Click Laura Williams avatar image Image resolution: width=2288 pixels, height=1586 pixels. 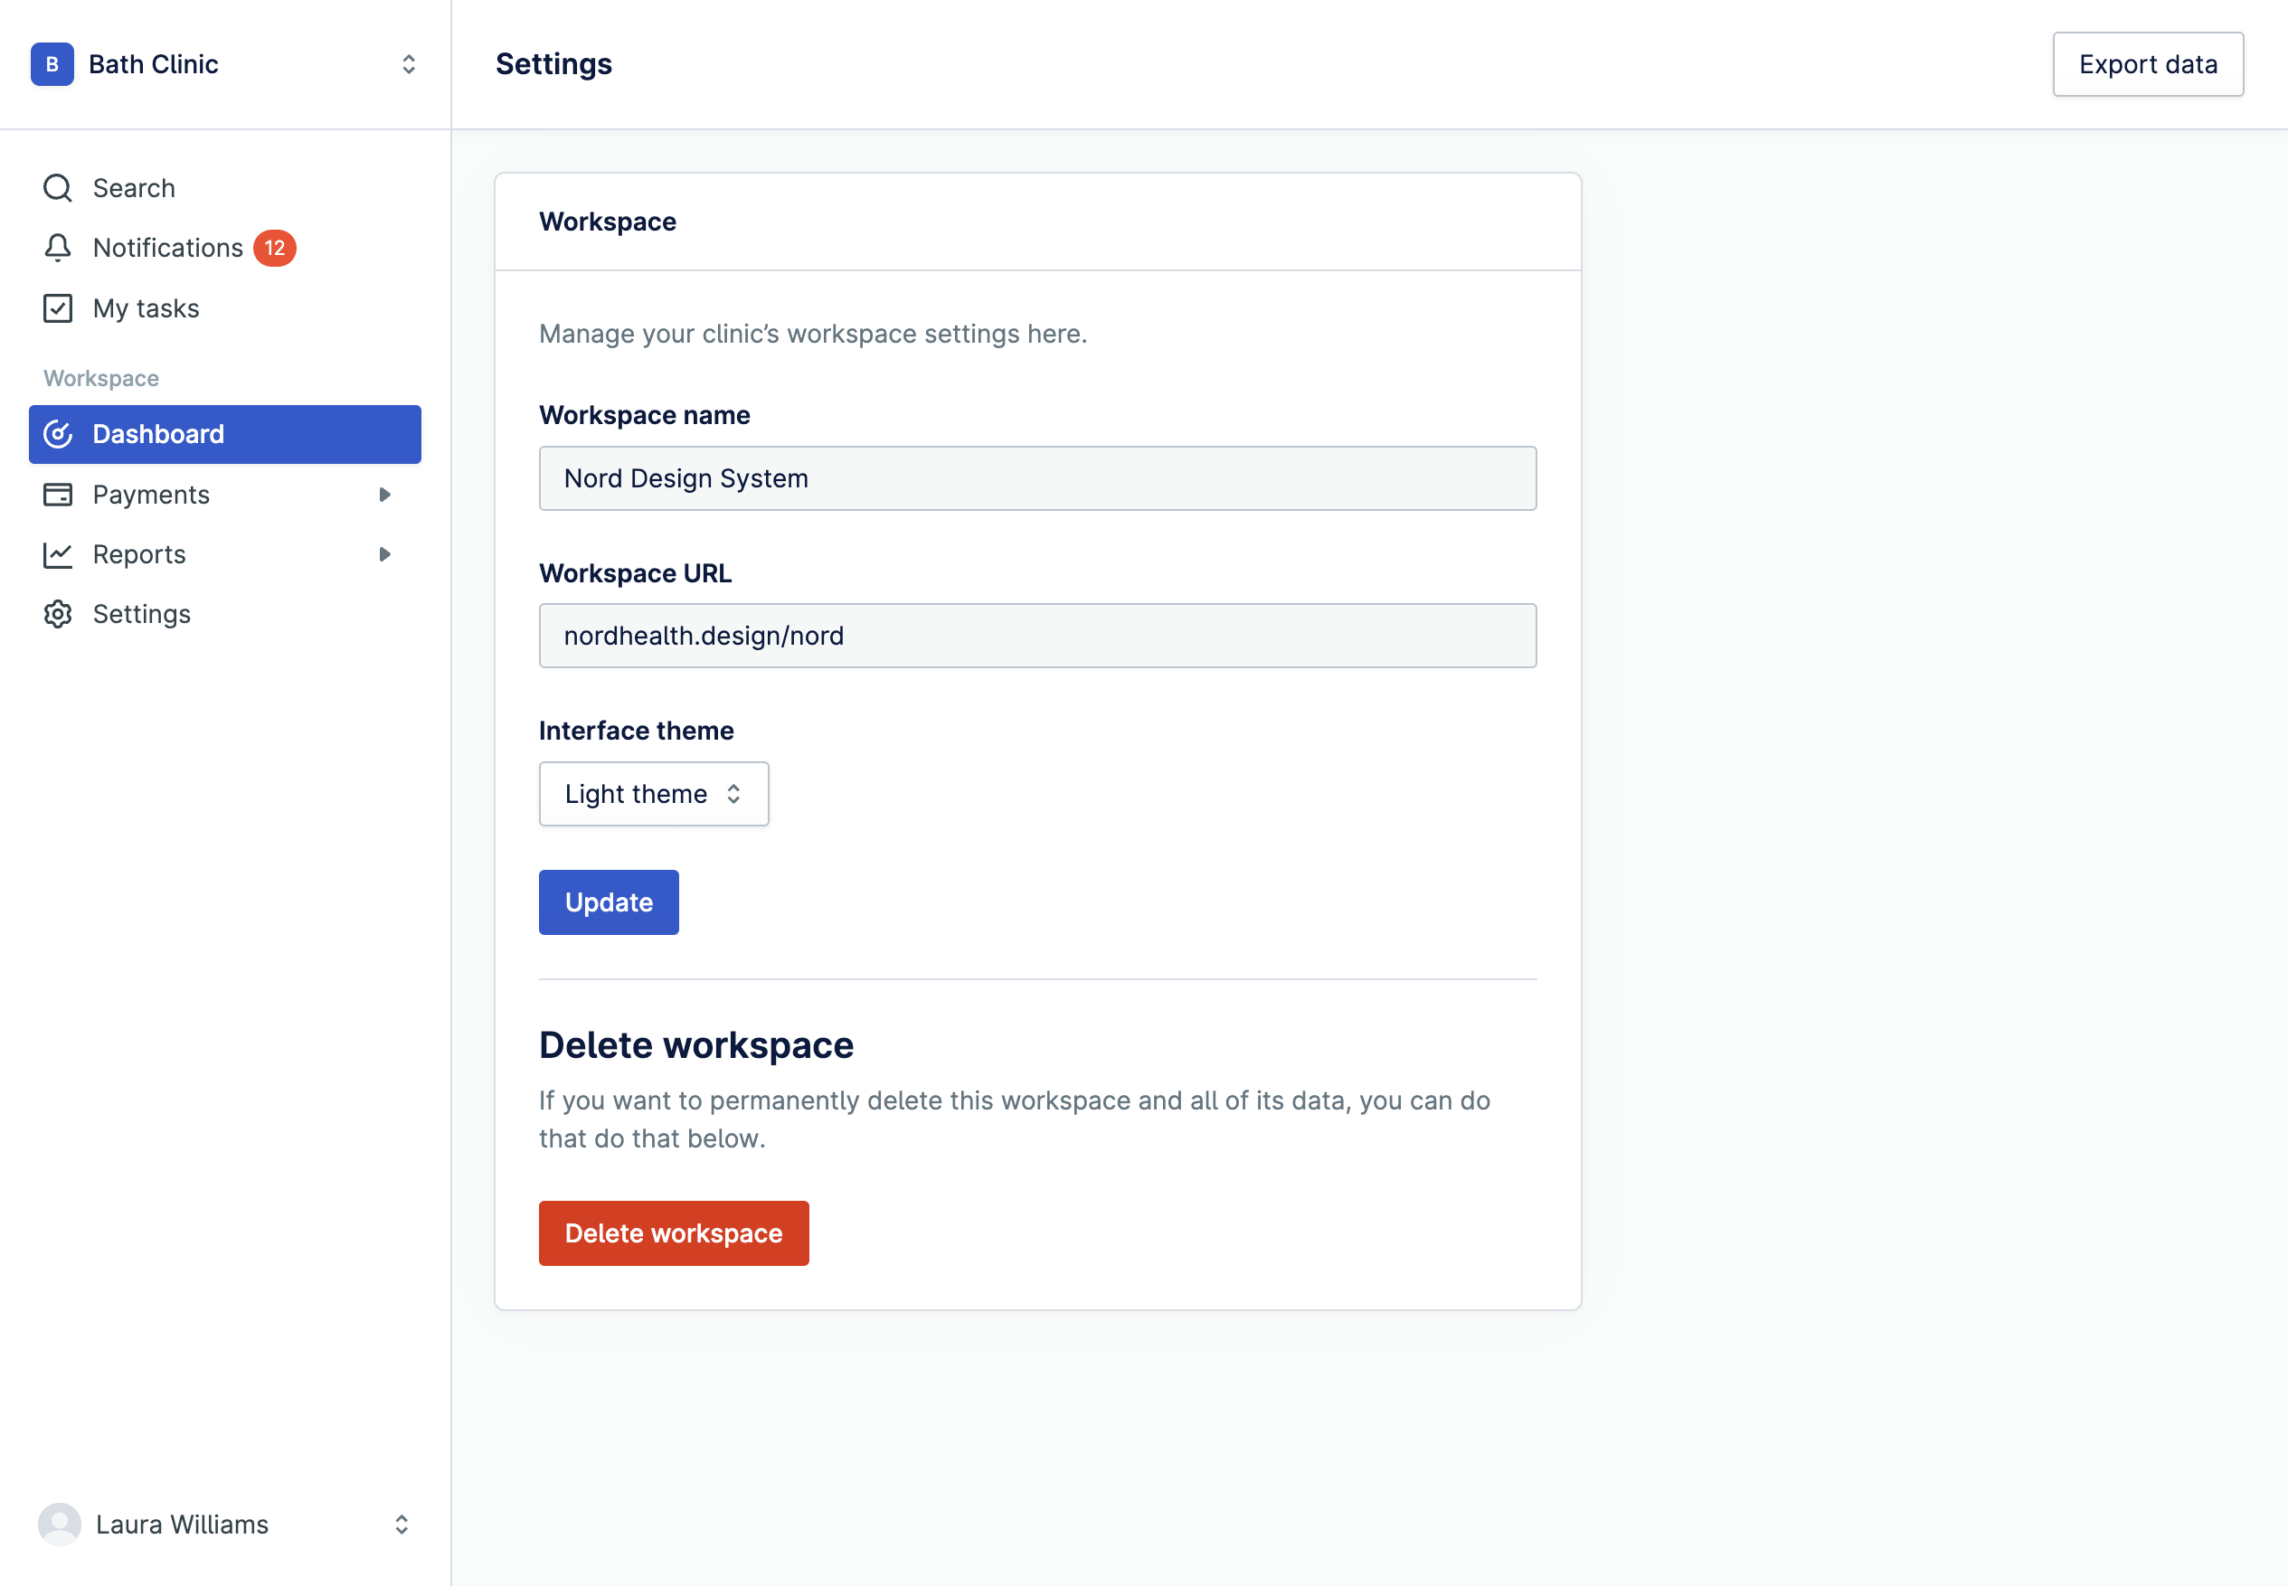(x=60, y=1525)
